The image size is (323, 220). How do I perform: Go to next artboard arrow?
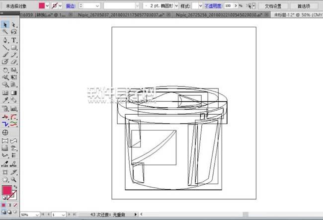coord(69,215)
